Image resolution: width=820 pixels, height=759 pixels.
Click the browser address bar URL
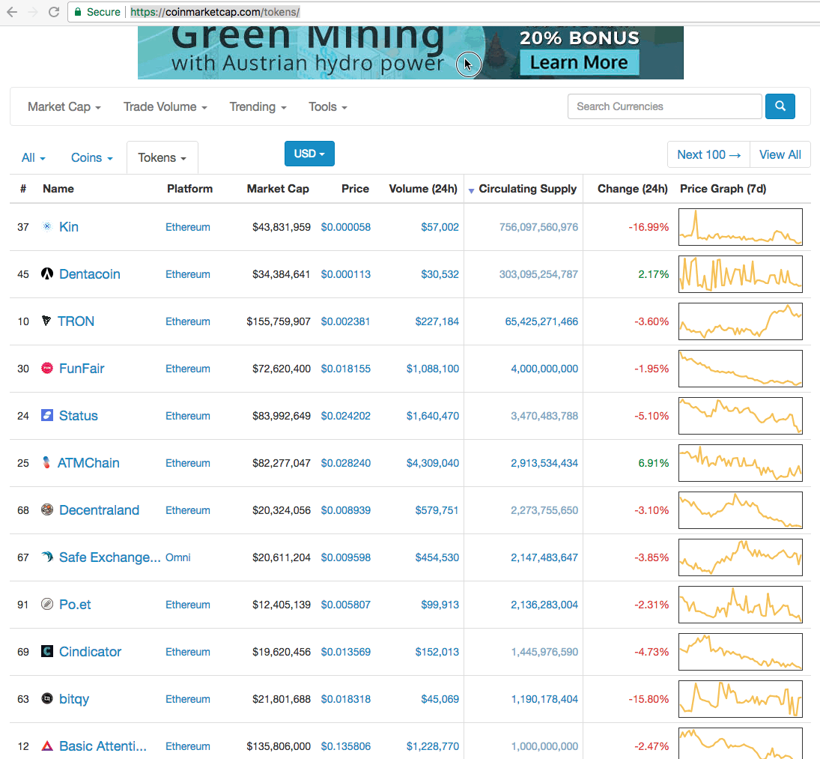[x=214, y=11]
